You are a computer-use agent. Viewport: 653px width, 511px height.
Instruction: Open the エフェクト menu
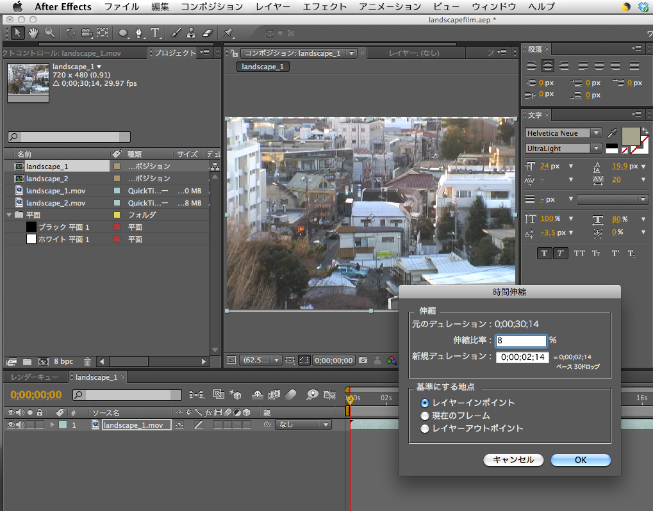(x=324, y=6)
